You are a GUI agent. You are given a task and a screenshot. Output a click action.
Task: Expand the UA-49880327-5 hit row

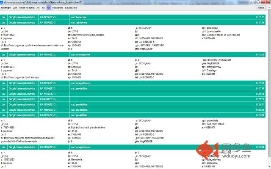point(133,99)
